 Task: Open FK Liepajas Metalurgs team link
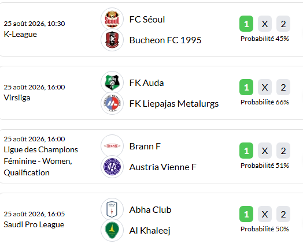[x=174, y=104]
